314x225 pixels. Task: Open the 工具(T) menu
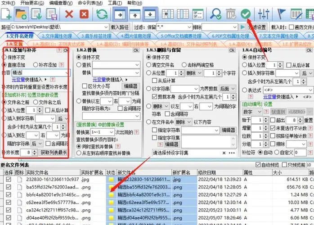[115, 3]
